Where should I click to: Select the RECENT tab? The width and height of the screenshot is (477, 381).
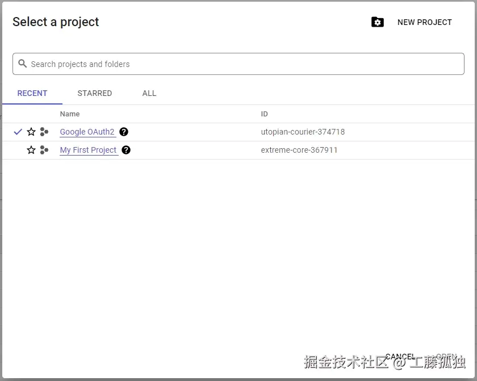pos(32,93)
